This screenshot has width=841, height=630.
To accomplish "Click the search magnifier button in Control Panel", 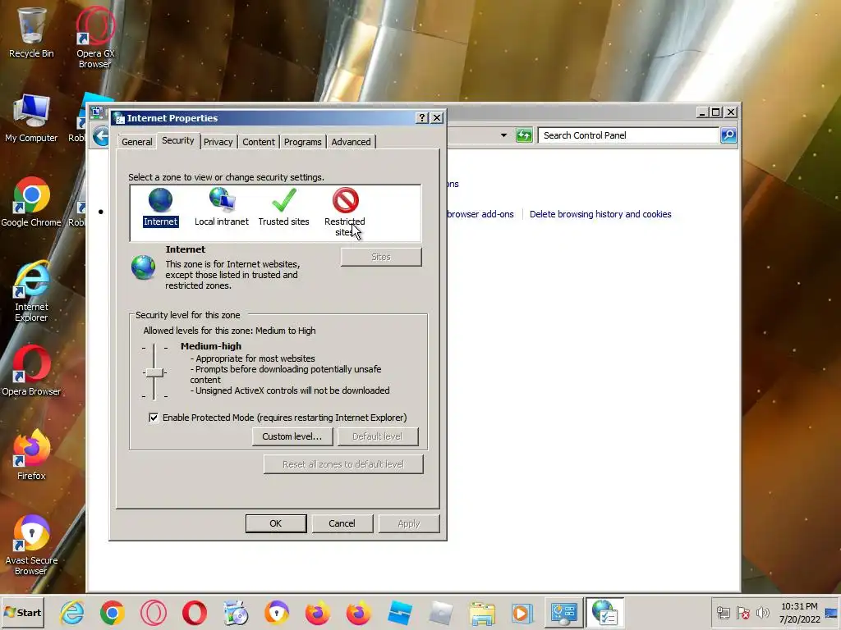I will pos(728,135).
